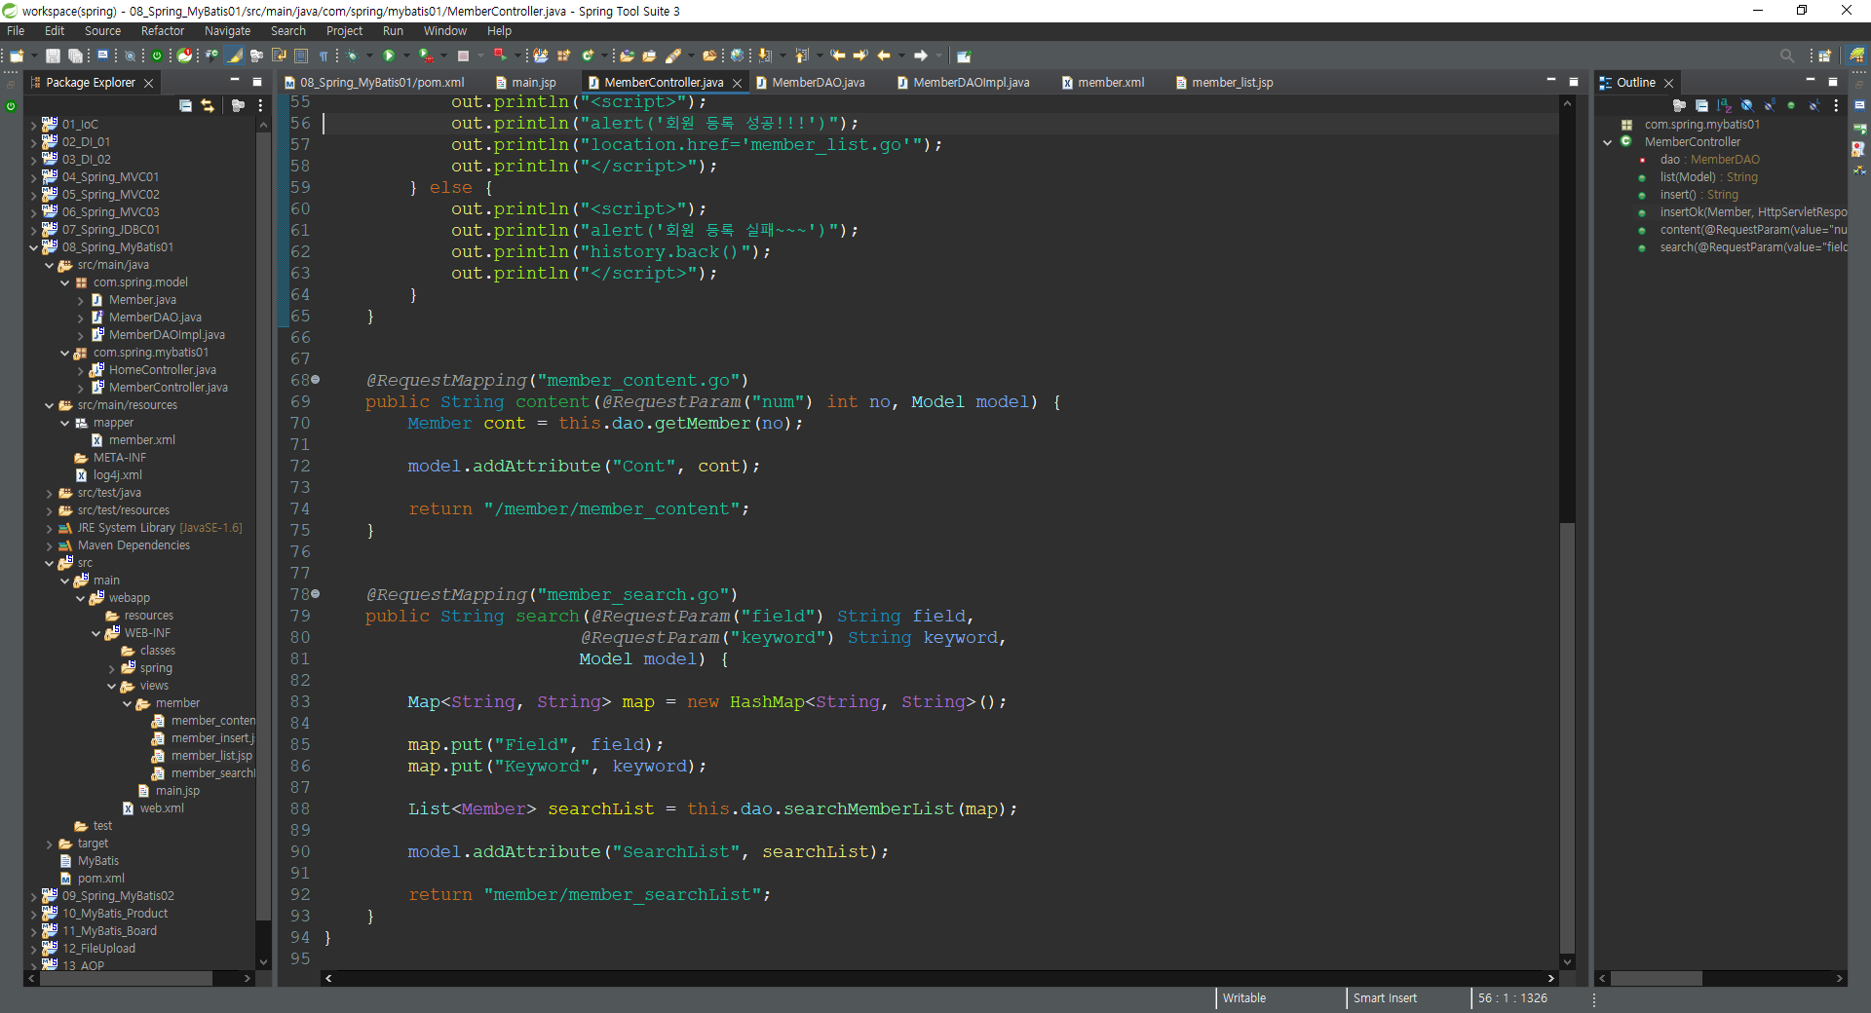The width and height of the screenshot is (1871, 1013).
Task: Click the green power Boot Dashboard icon
Action: [156, 56]
